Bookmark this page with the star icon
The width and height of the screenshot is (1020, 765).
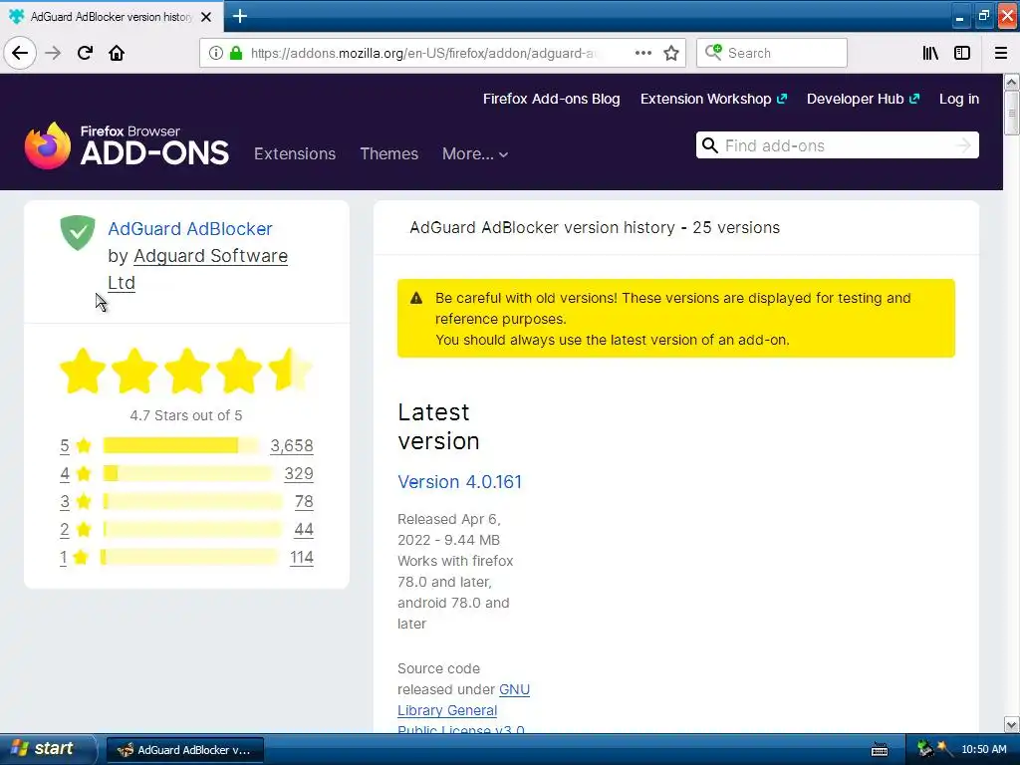671,53
